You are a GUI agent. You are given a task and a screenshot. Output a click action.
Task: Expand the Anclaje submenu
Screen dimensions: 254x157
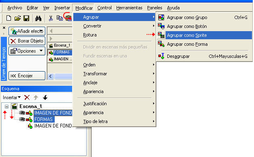(115, 83)
